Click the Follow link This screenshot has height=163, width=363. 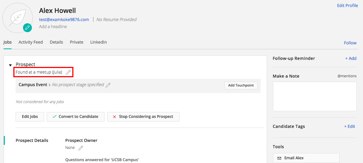(350, 43)
